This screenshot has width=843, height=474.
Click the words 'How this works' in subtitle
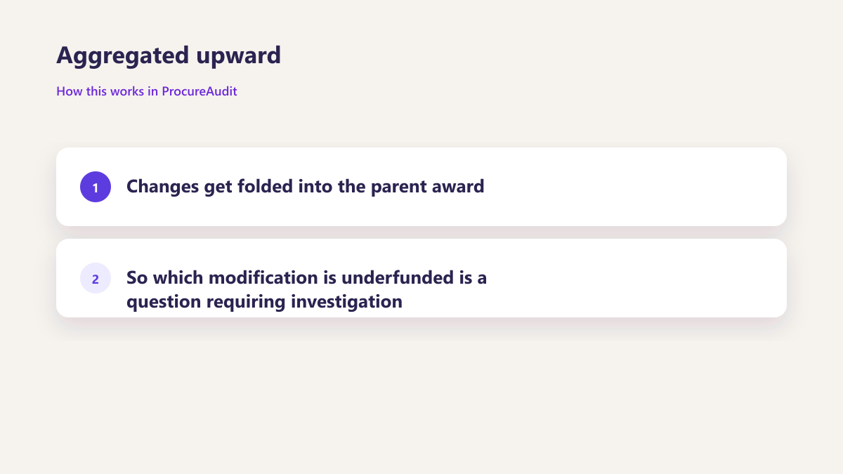point(100,91)
